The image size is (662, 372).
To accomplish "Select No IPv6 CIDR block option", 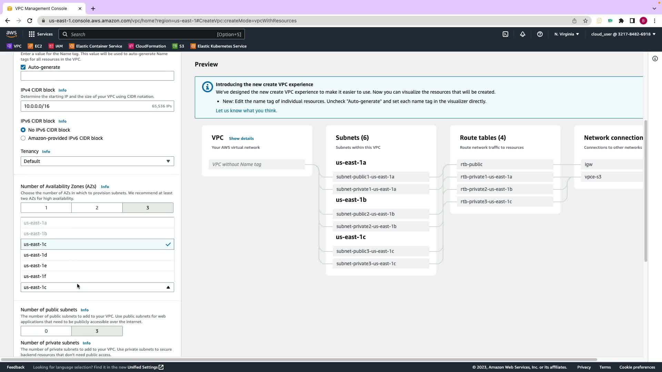I will [23, 130].
